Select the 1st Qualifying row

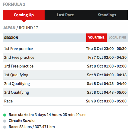pos(65,75)
